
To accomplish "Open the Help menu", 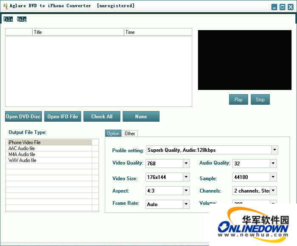I will coord(21,19).
